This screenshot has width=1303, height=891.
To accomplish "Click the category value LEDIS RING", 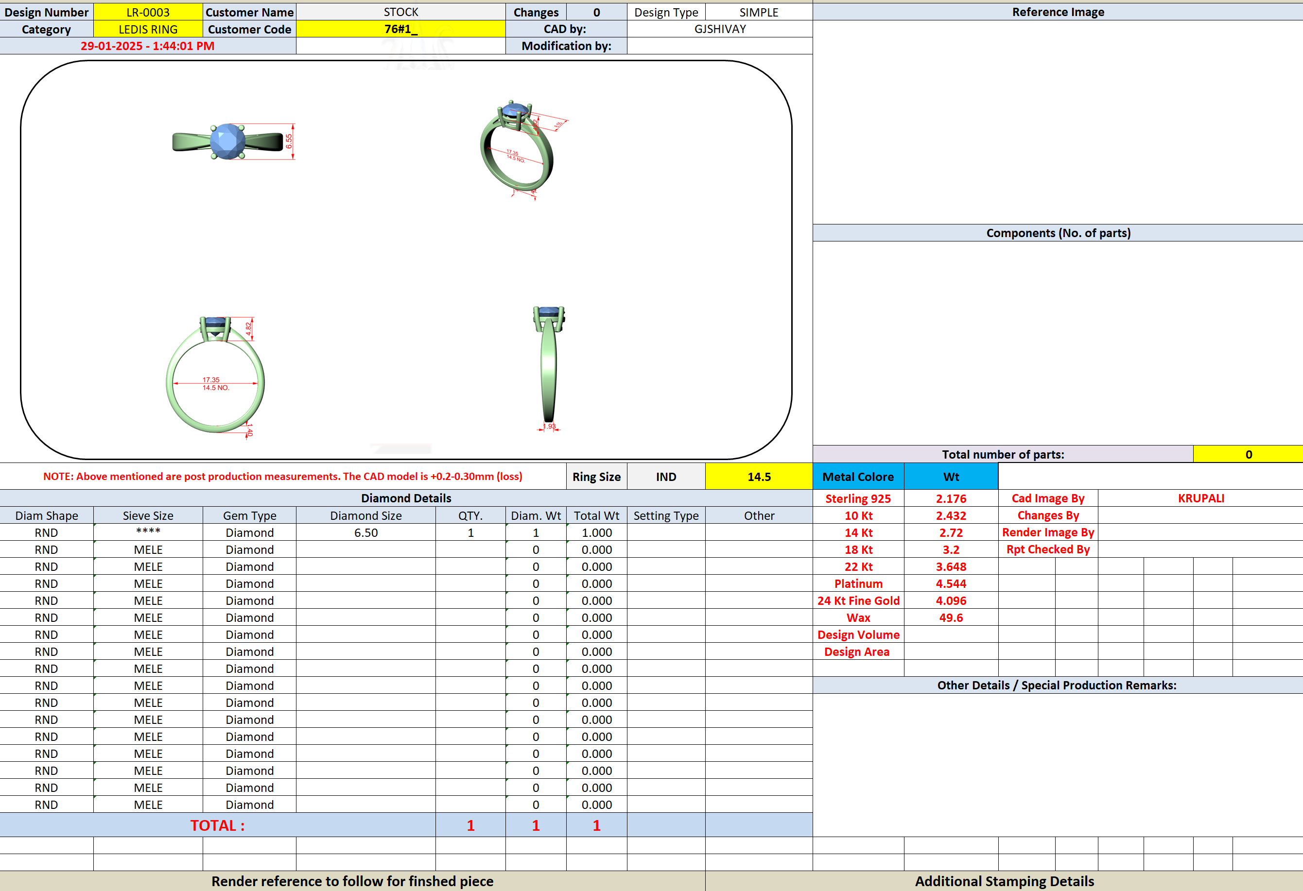I will coord(148,29).
